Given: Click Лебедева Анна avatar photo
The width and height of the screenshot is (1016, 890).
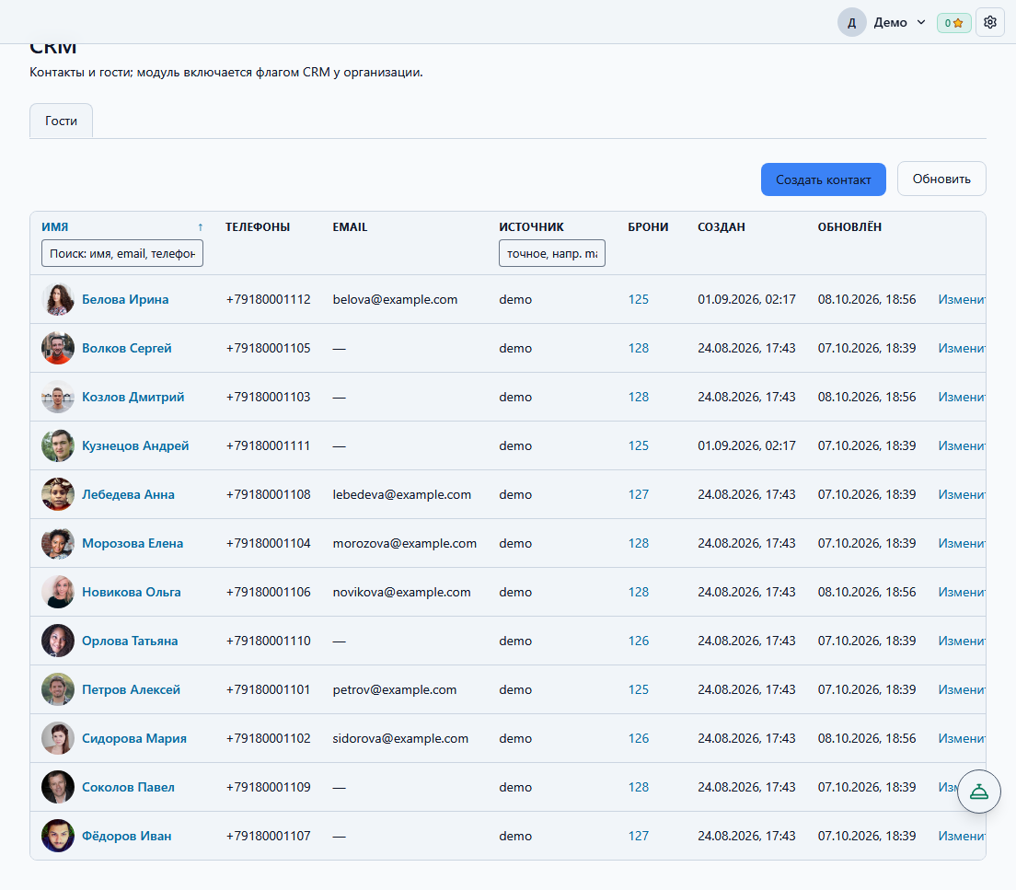Looking at the screenshot, I should click(58, 494).
